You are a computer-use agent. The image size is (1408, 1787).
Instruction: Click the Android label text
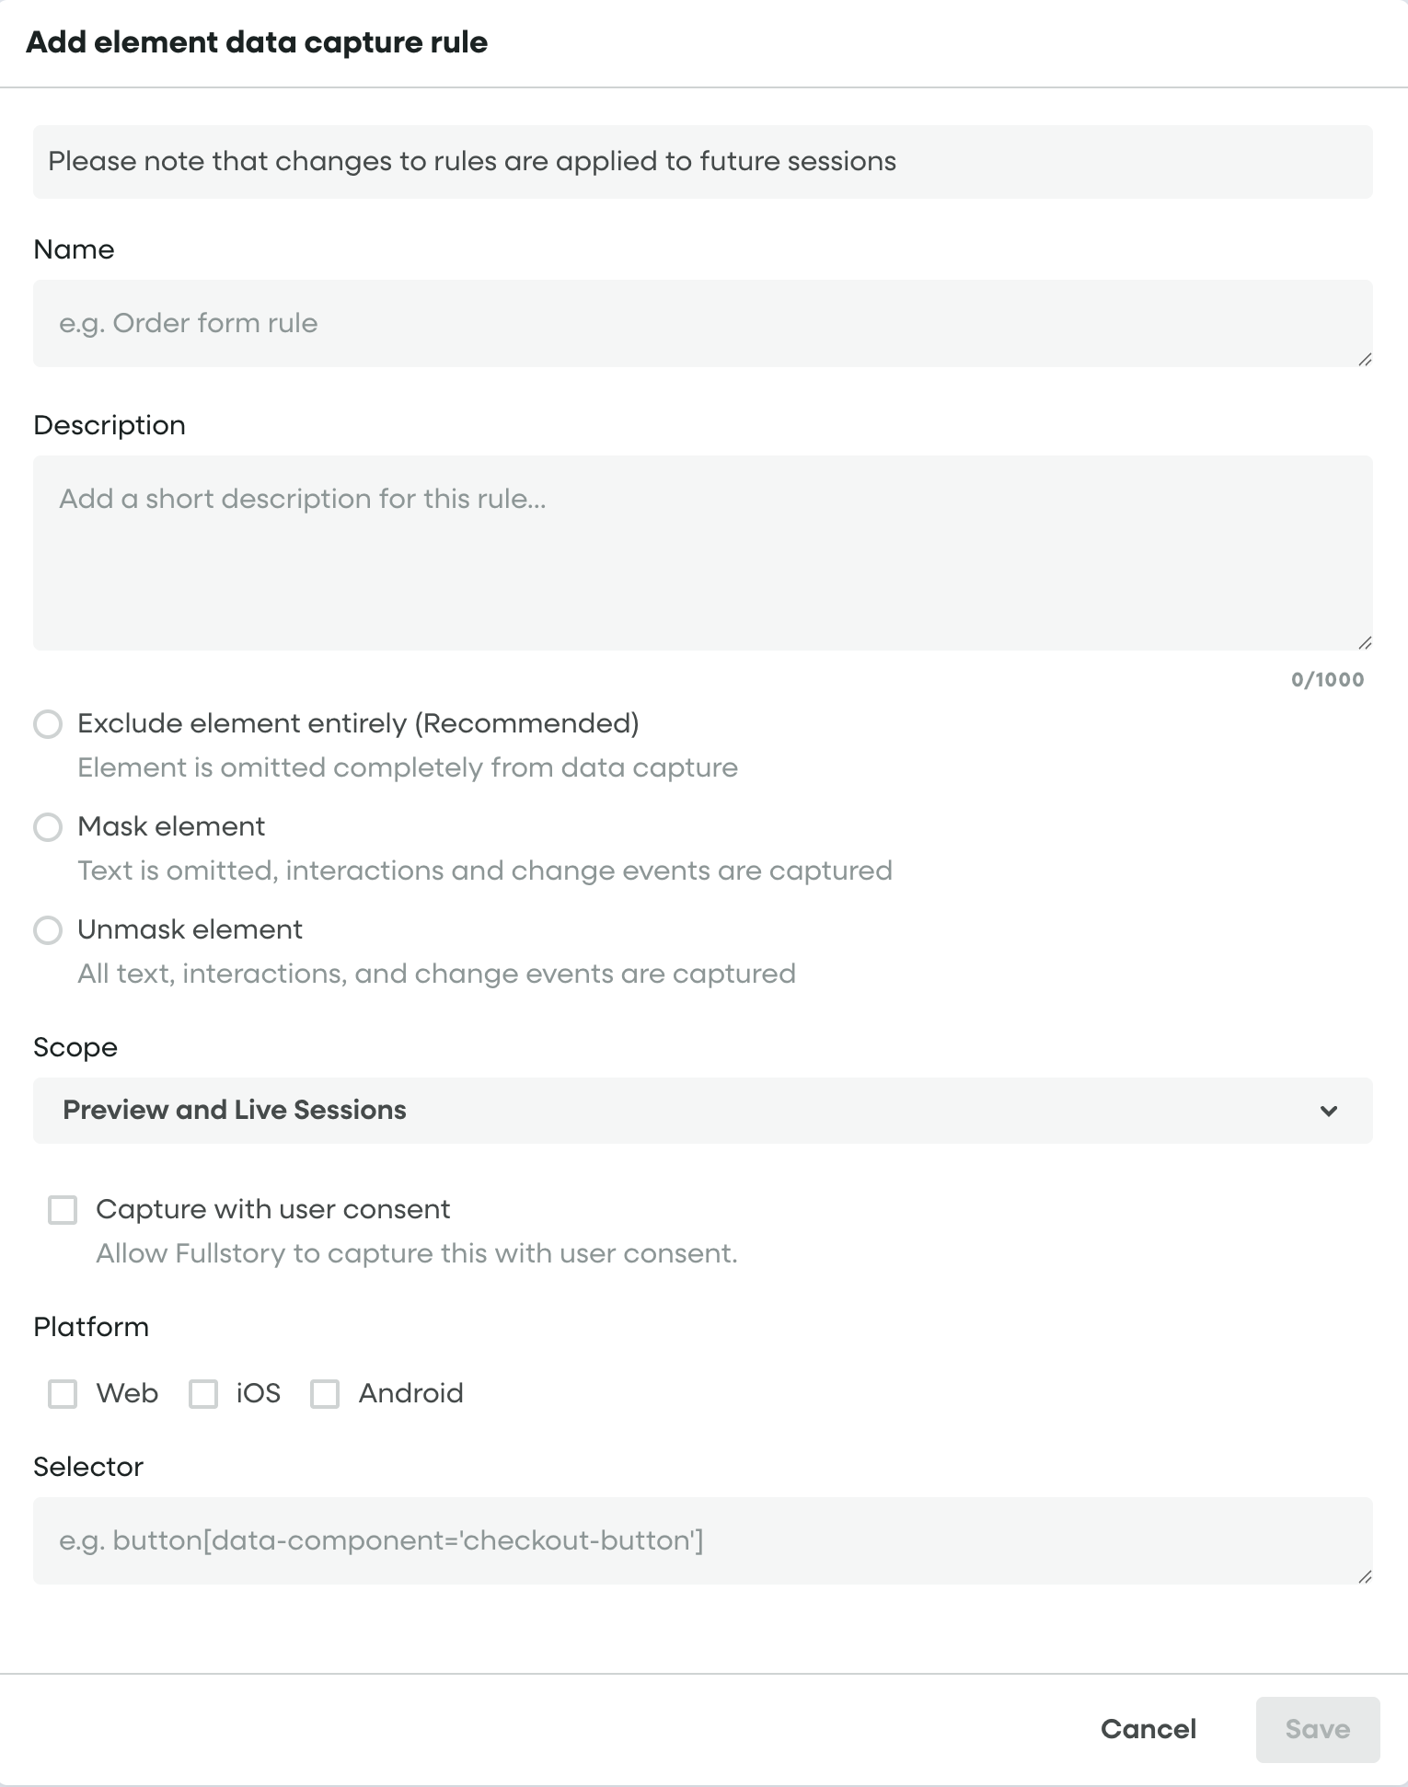(x=410, y=1394)
